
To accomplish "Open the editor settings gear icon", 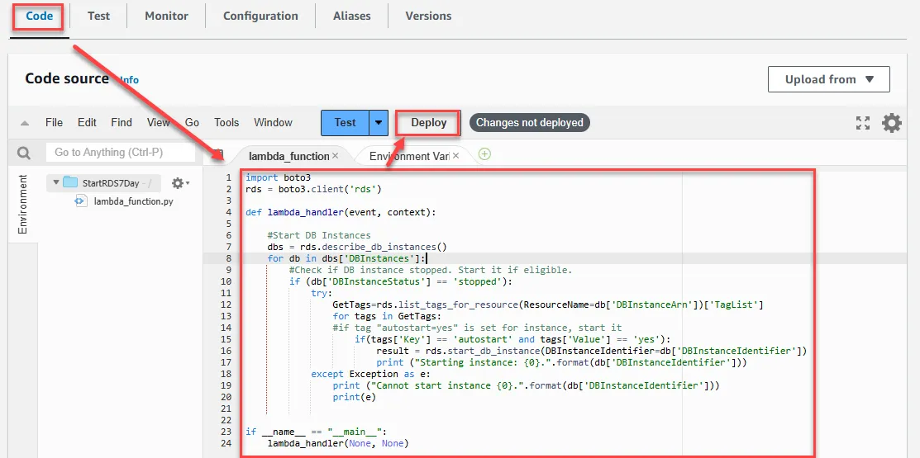I will click(x=892, y=123).
